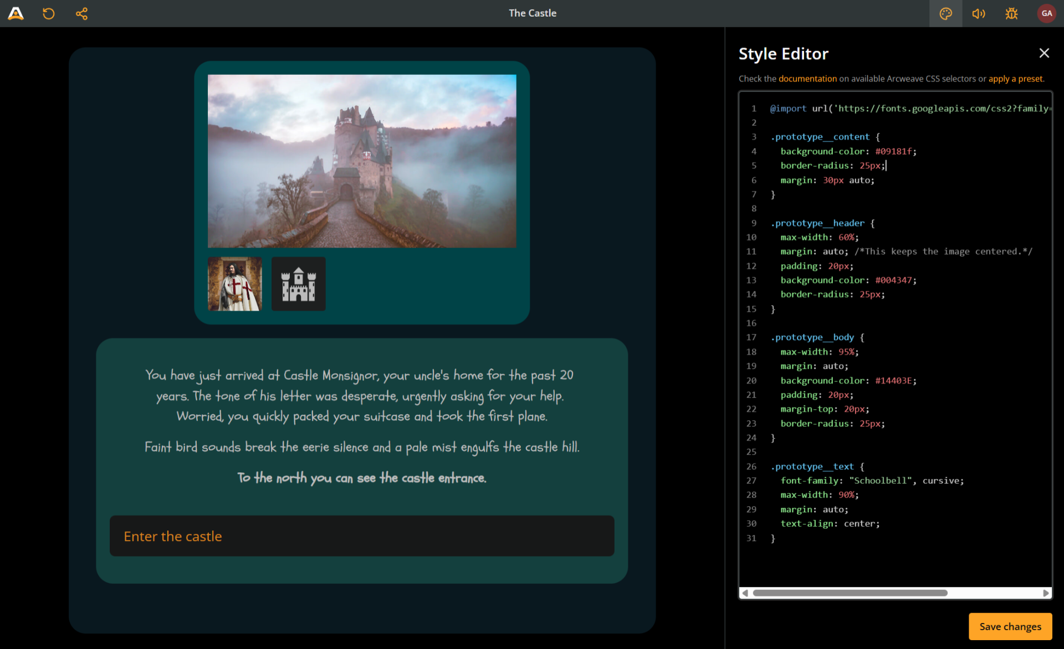This screenshot has height=649, width=1064.
Task: Choose the "Enter the castle" option
Action: [x=172, y=536]
